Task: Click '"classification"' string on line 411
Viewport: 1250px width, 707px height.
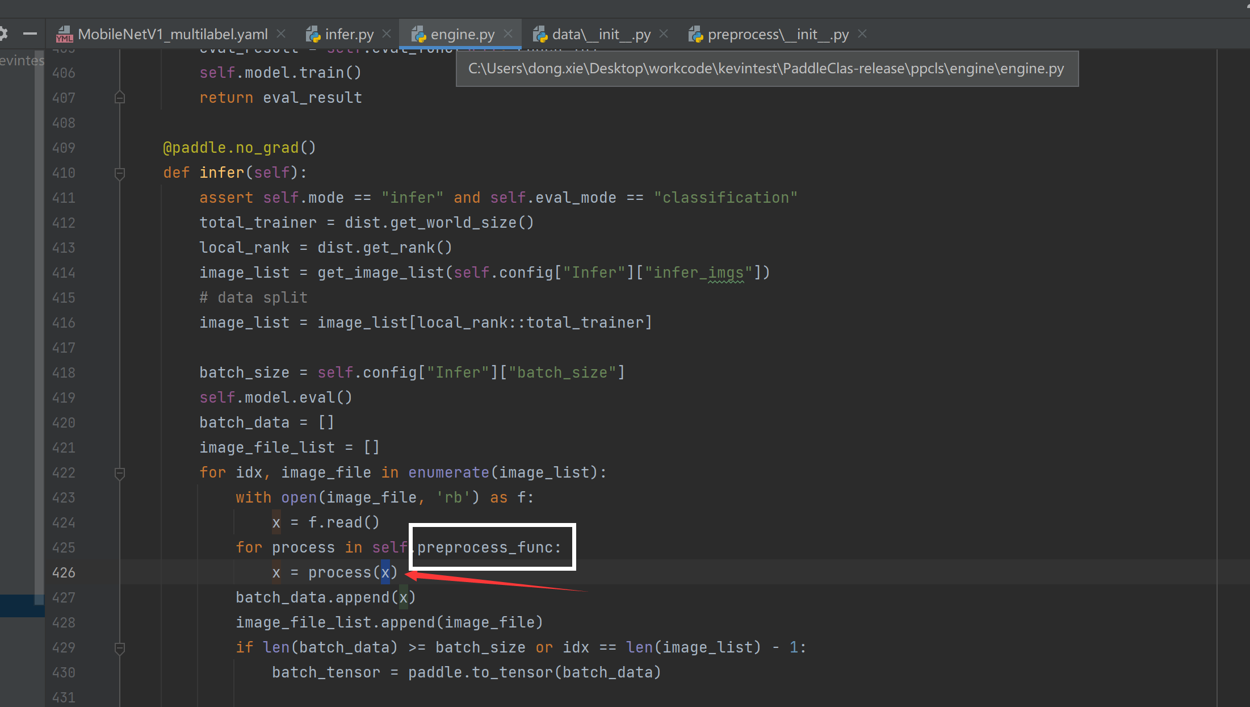Action: [x=726, y=198]
